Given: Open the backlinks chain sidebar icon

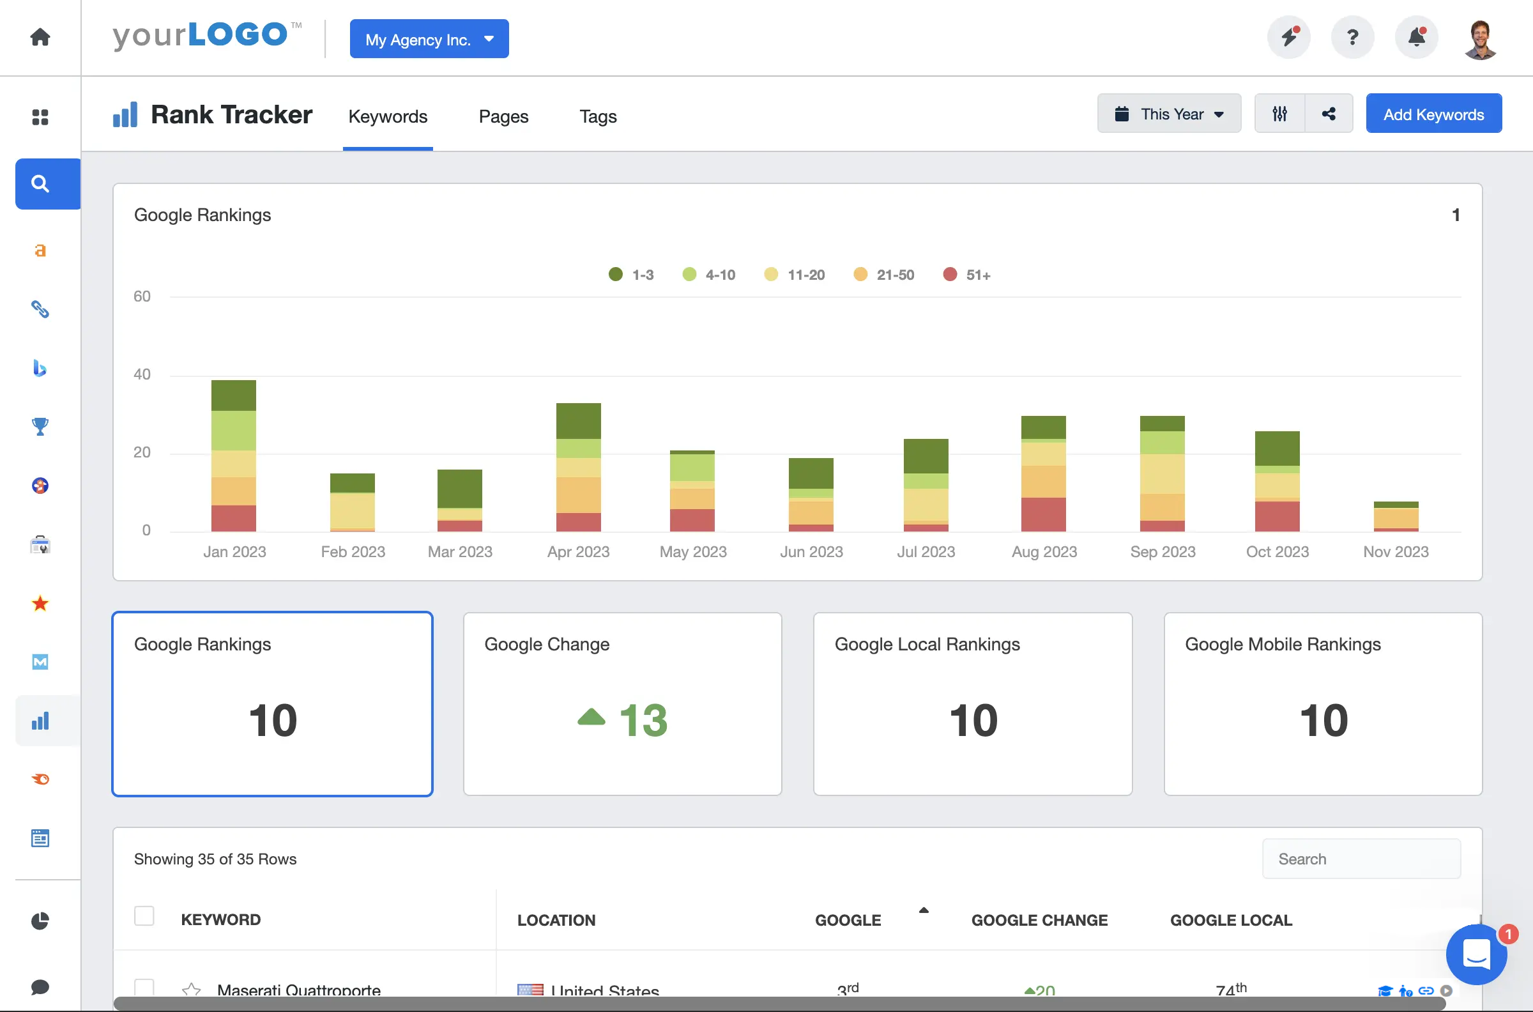Looking at the screenshot, I should (40, 309).
